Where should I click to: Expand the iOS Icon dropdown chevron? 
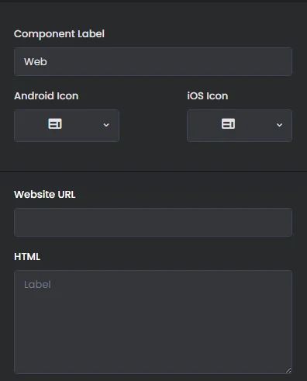pyautogui.click(x=279, y=125)
